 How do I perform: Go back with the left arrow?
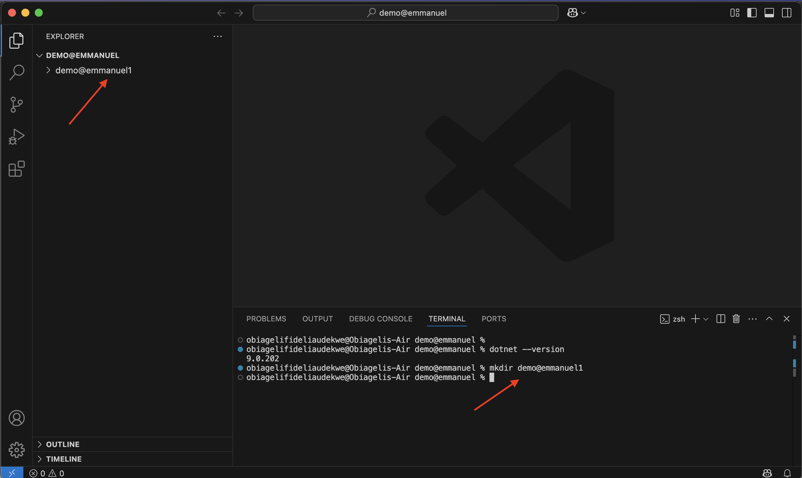(221, 13)
